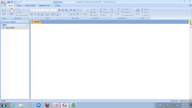The height and width of the screenshot is (108, 192).
Task: Select the Query1 document tab
Action: (x=36, y=22)
